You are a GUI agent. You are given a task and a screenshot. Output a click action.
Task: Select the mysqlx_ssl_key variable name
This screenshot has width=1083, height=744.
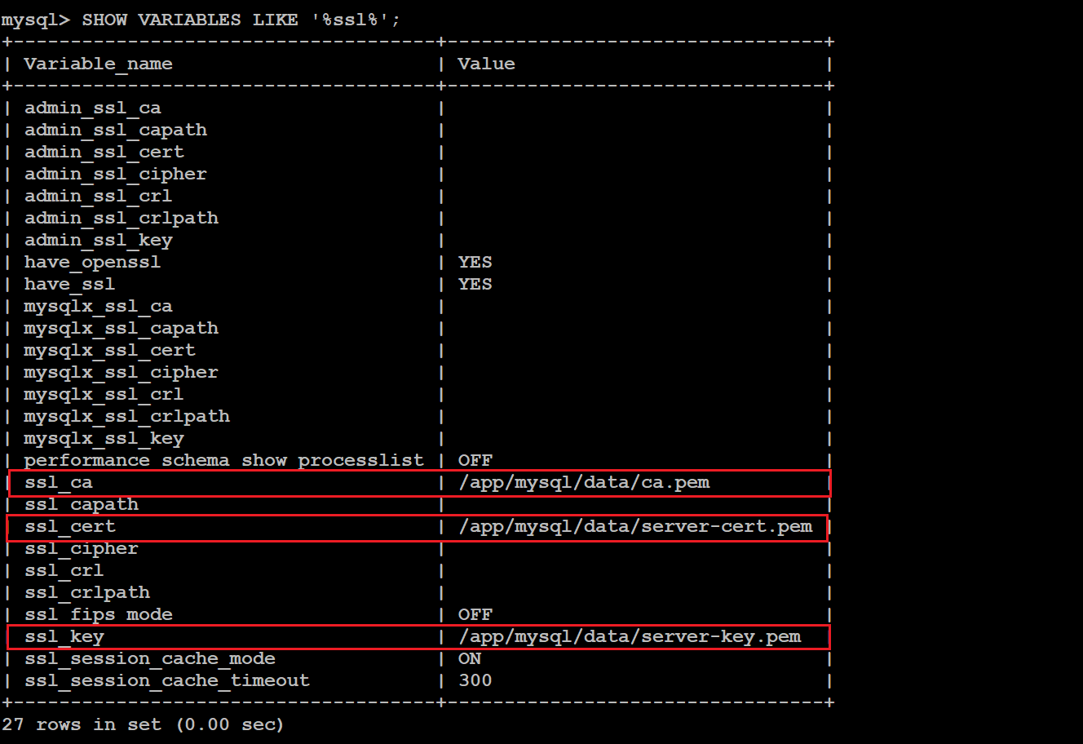pyautogui.click(x=104, y=438)
